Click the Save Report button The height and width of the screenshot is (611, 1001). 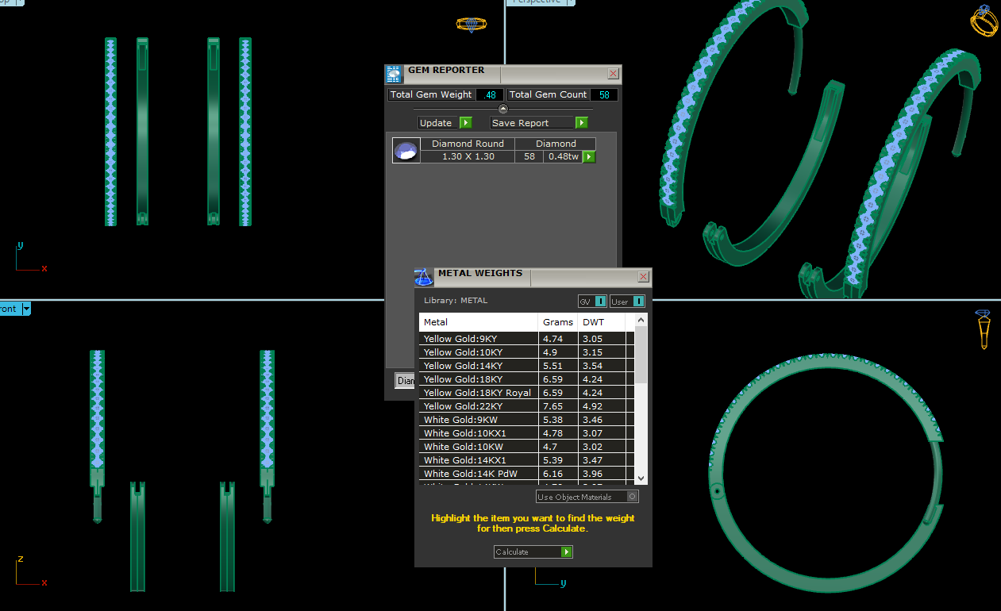[x=538, y=123]
